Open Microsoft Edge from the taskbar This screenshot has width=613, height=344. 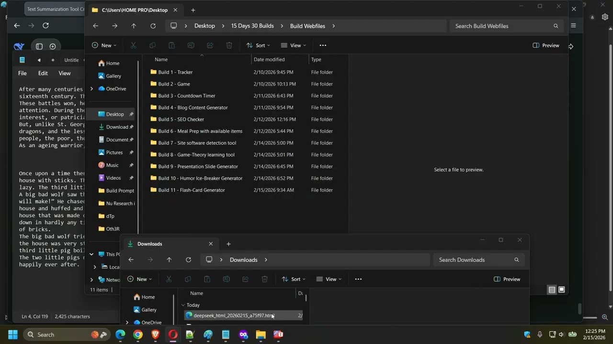(120, 334)
